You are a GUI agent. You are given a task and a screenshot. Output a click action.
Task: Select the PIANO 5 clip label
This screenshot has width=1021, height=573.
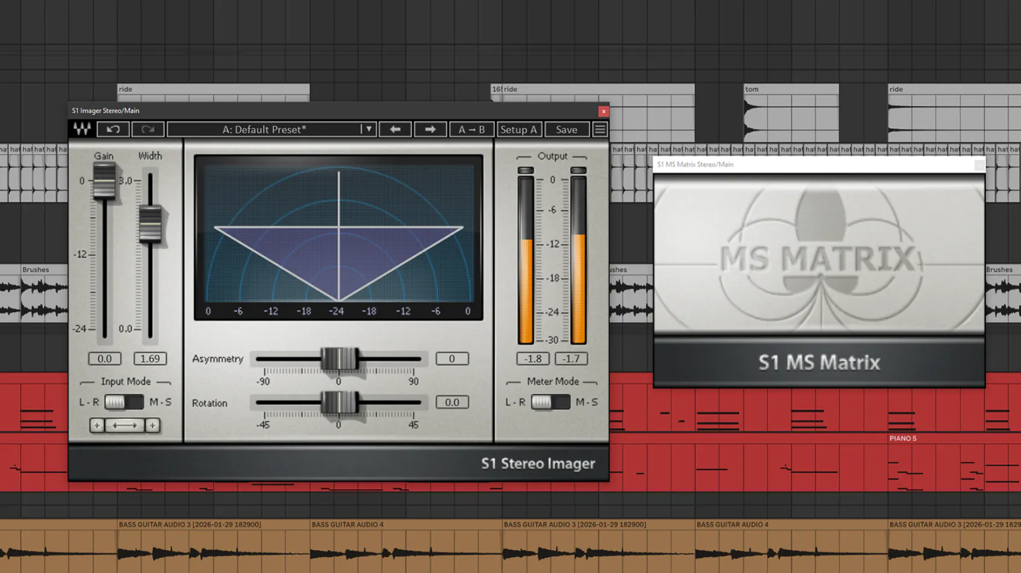coord(903,438)
